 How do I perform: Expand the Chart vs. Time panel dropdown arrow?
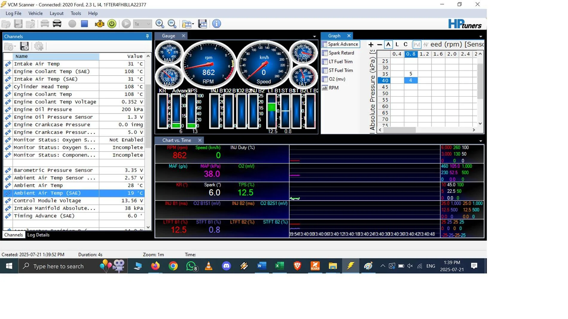point(481,141)
